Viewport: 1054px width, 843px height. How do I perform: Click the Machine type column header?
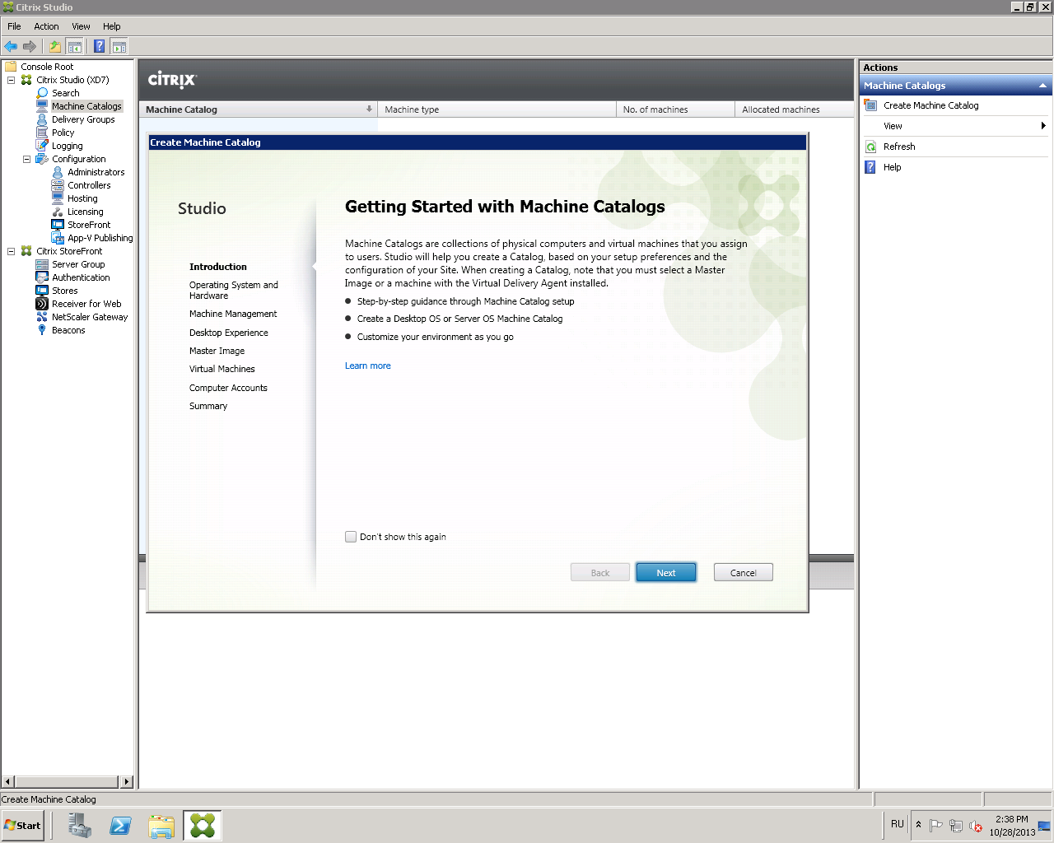pos(497,109)
